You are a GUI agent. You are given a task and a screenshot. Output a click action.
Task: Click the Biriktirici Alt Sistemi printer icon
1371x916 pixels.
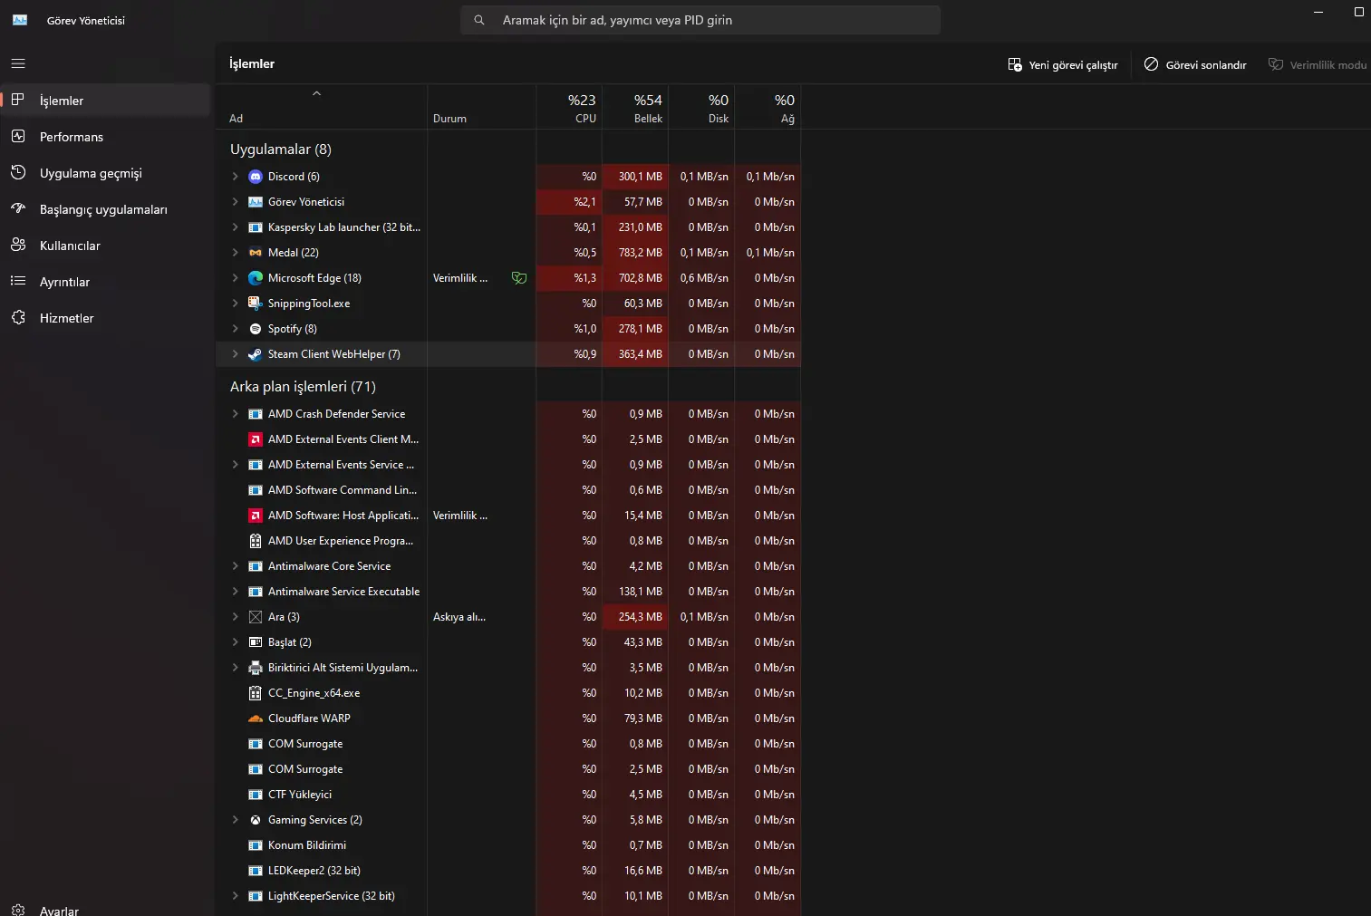coord(256,668)
